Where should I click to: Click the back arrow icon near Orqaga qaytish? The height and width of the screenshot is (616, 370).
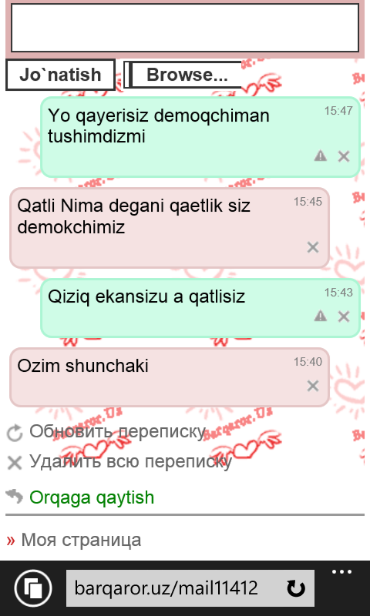[x=15, y=496]
